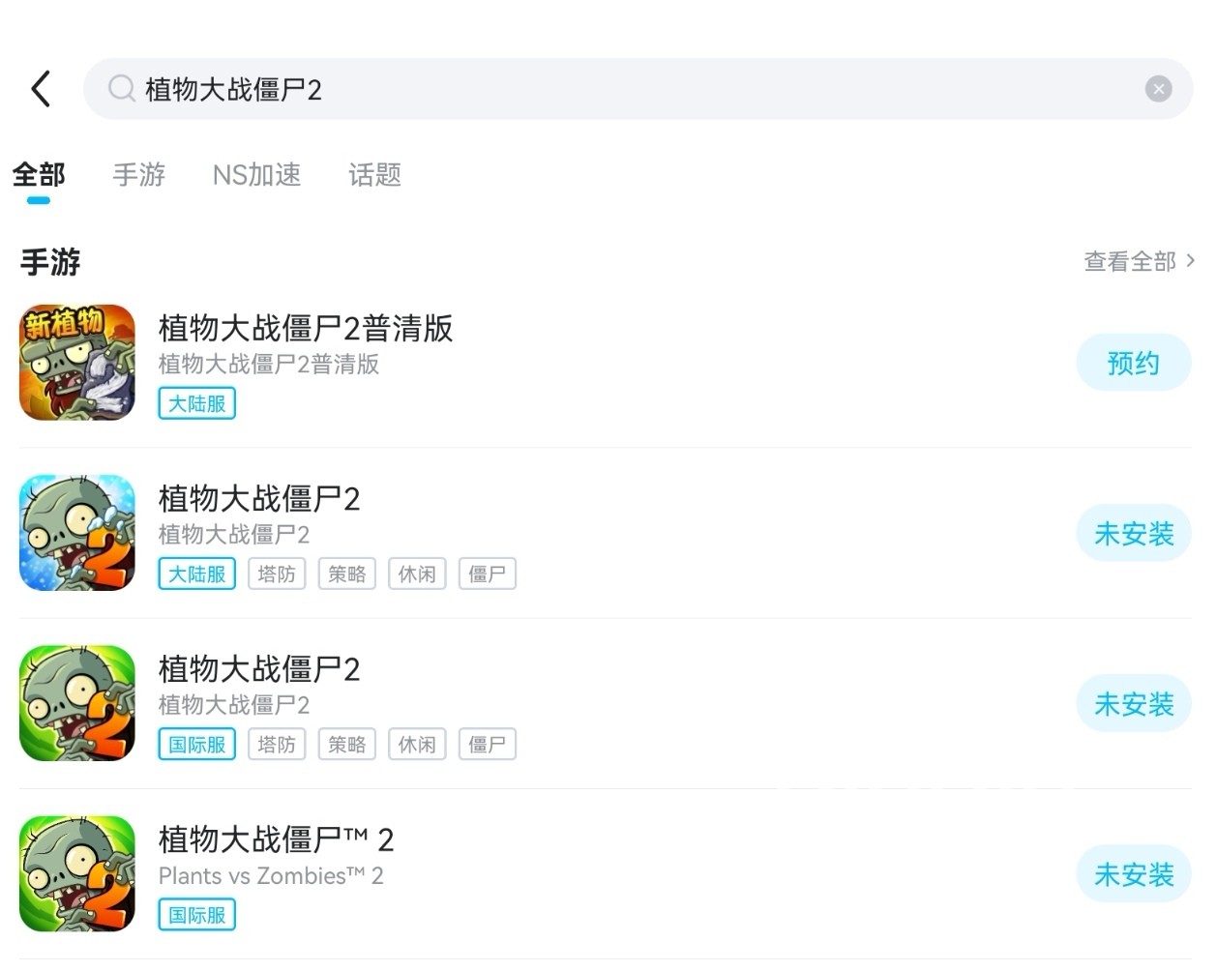This screenshot has height=971, width=1217.
Task: Tap the back arrow icon
Action: tap(41, 89)
